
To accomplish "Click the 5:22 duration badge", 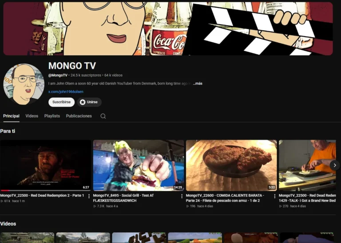I will [x=272, y=187].
